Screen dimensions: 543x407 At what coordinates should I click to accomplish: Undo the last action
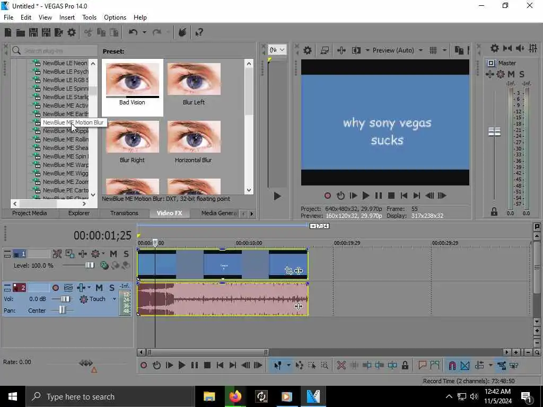click(x=133, y=32)
